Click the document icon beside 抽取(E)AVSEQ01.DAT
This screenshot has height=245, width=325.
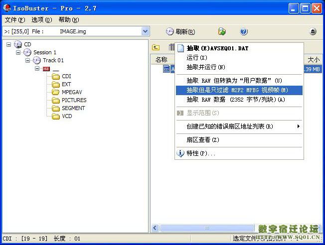point(181,48)
